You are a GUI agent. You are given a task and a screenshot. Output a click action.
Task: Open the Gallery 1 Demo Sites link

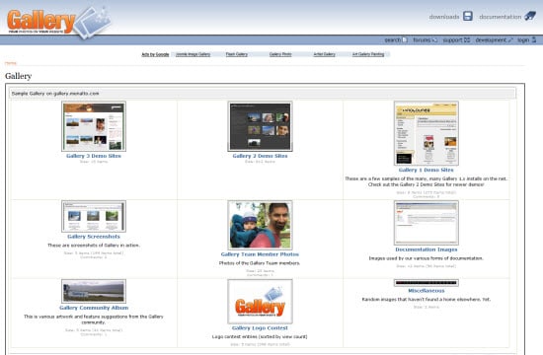426,170
